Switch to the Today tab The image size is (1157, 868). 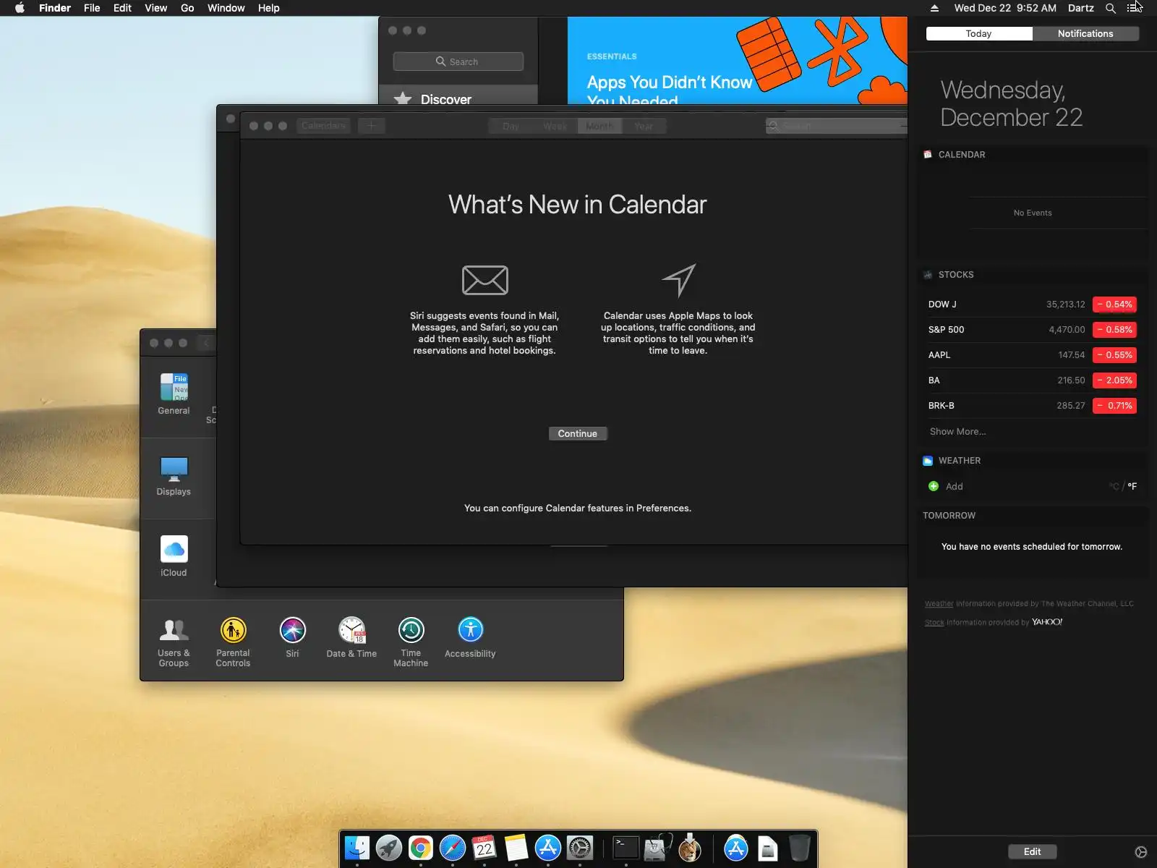[x=979, y=34]
